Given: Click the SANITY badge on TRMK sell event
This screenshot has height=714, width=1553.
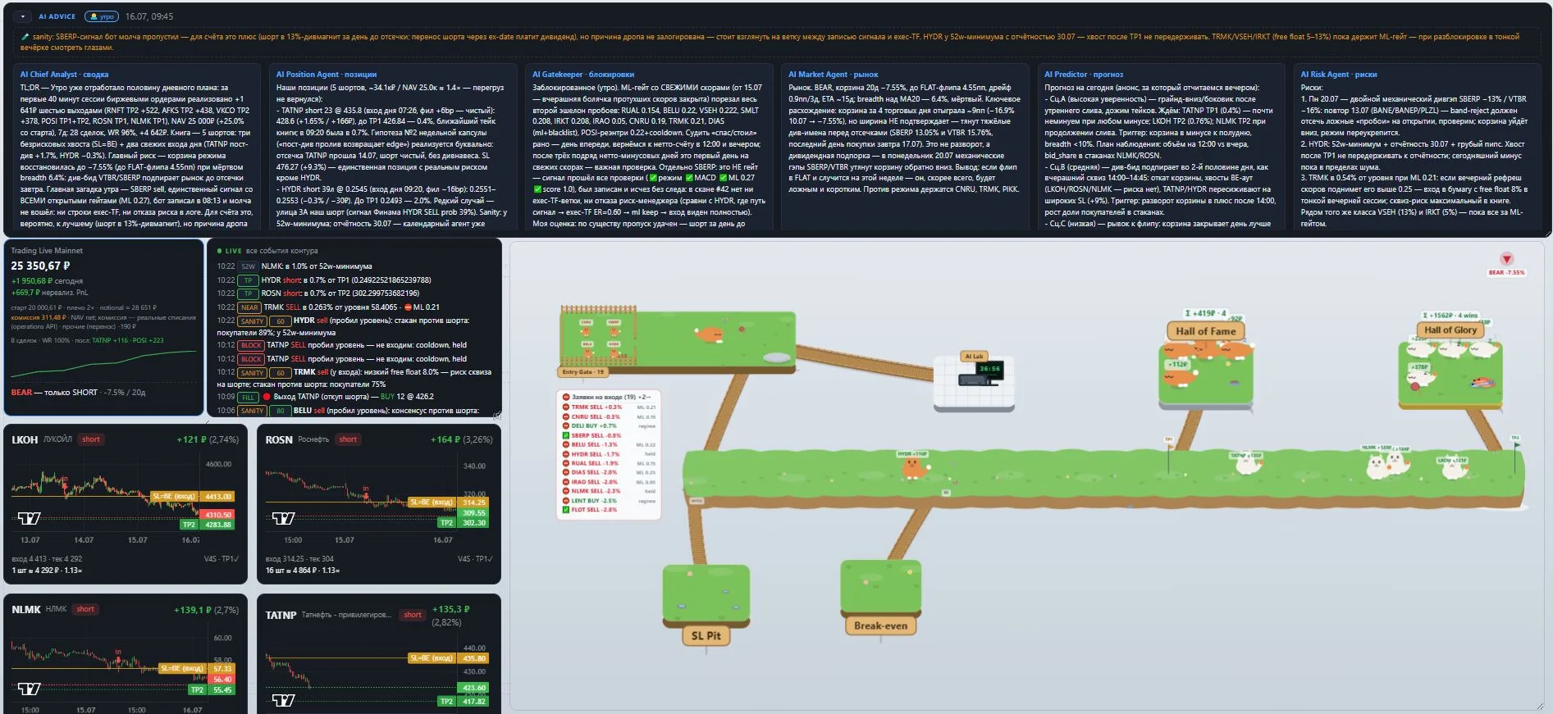Looking at the screenshot, I should 252,373.
